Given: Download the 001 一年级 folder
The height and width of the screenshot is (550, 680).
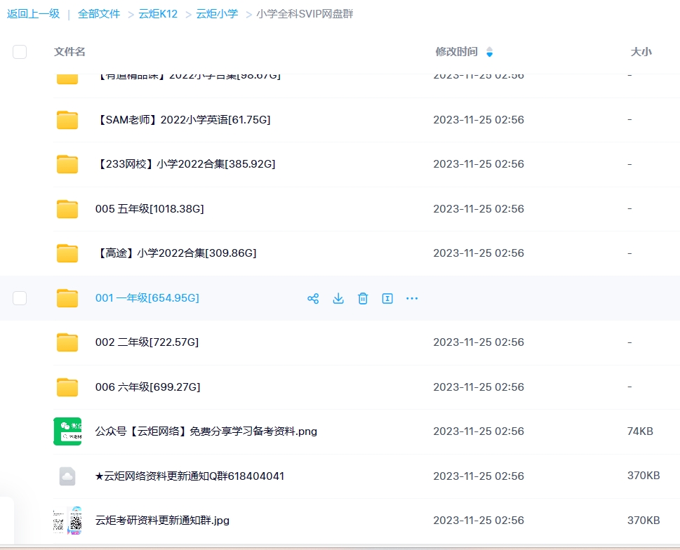Looking at the screenshot, I should click(x=338, y=298).
